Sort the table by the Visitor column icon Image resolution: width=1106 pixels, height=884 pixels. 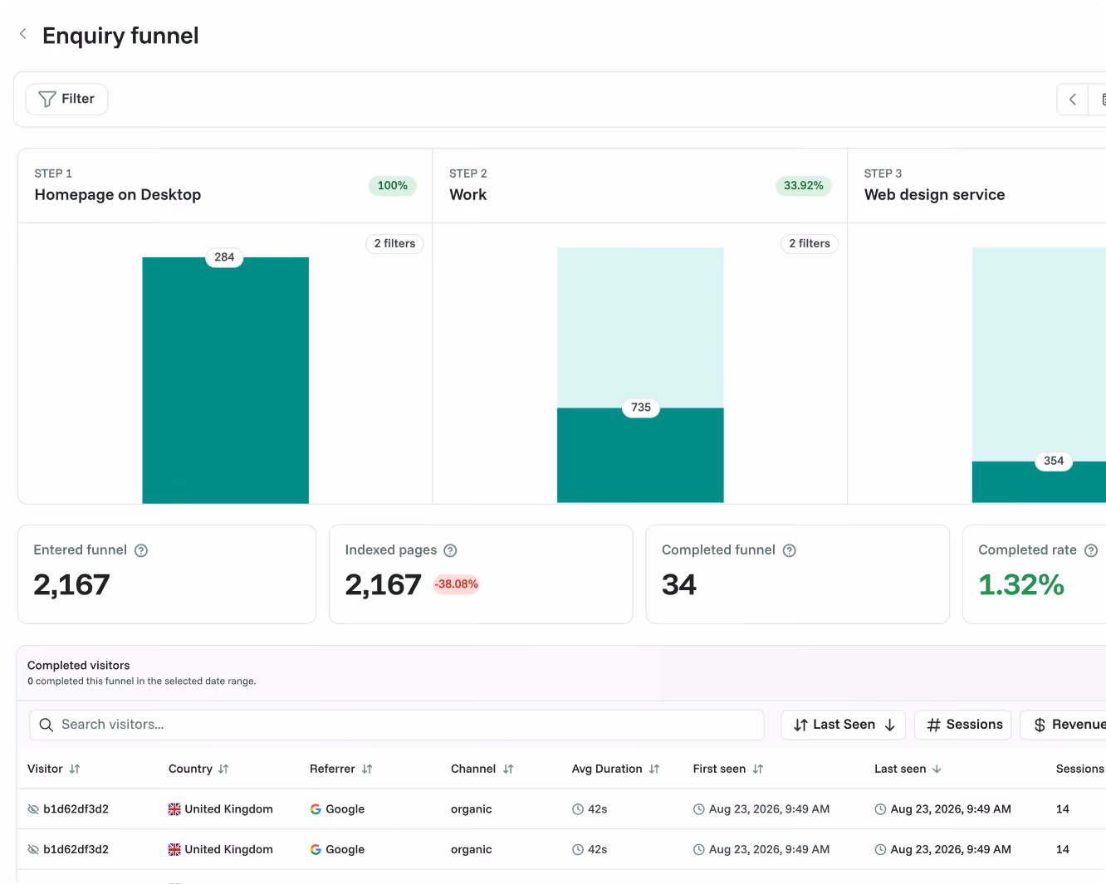(x=75, y=769)
